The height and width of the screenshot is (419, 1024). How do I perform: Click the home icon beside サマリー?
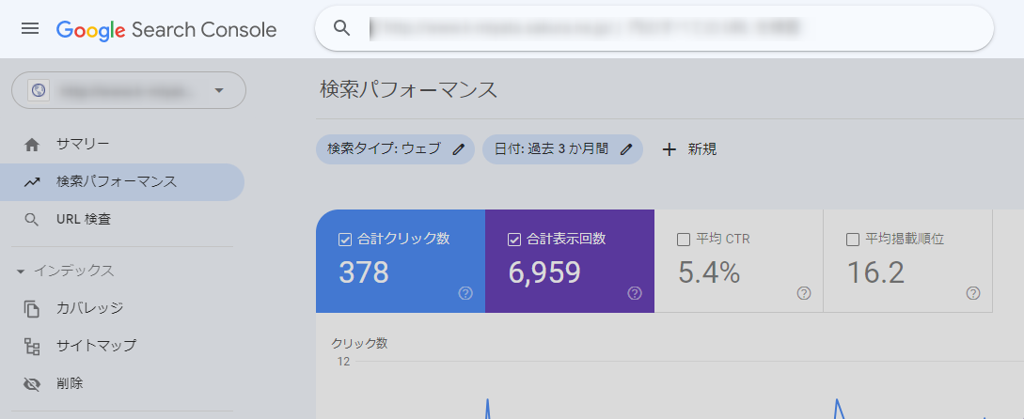coord(31,145)
